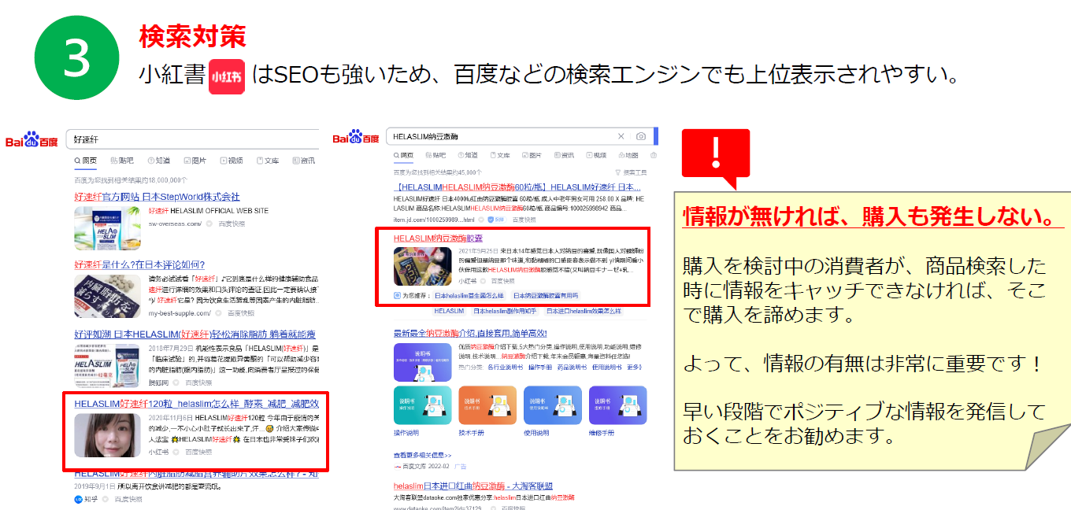
Task: Open the purple 维修手册 card
Action: pos(617,405)
